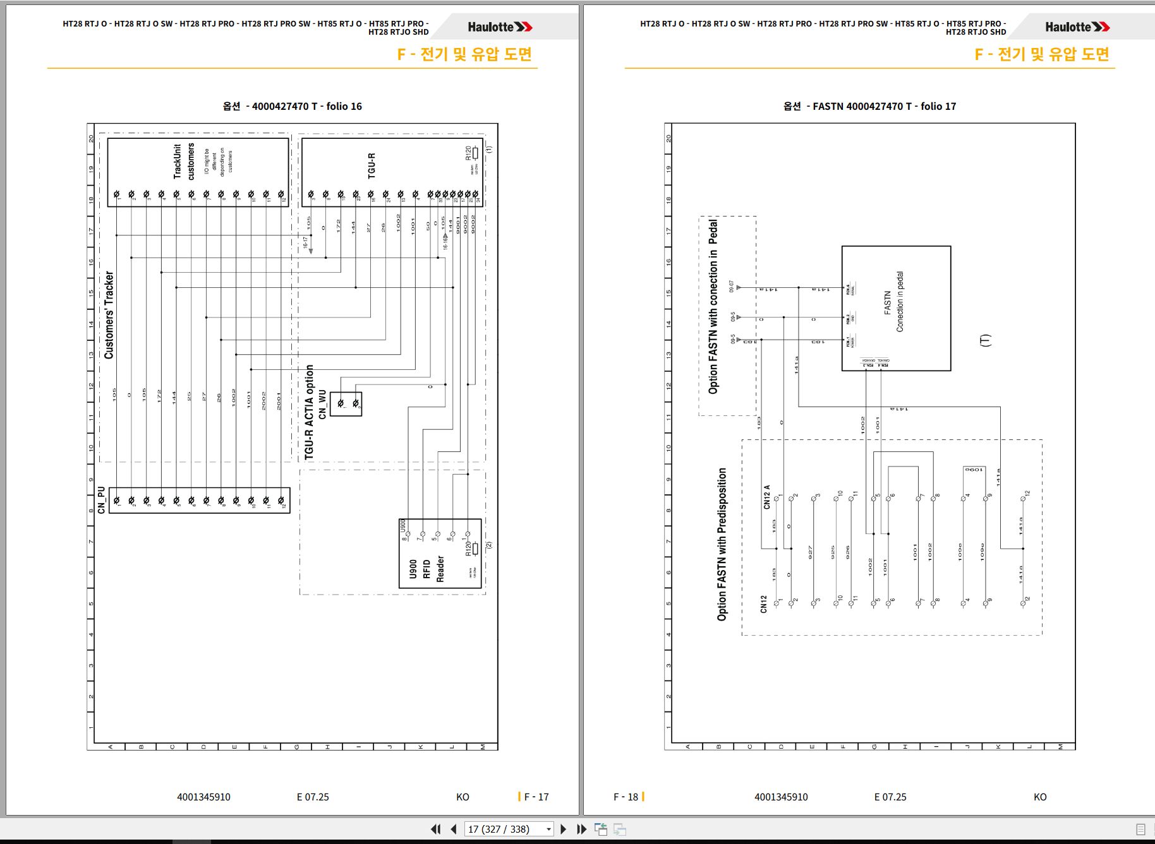Go to the previous page
Viewport: 1155px width, 844px height.
pos(454,829)
